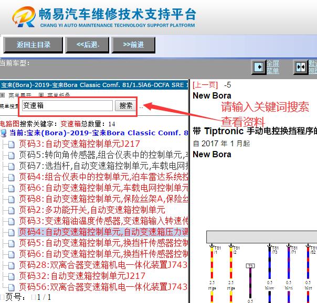Click the boxed 73 node in diagram
317x303 pixels.
click(250, 266)
